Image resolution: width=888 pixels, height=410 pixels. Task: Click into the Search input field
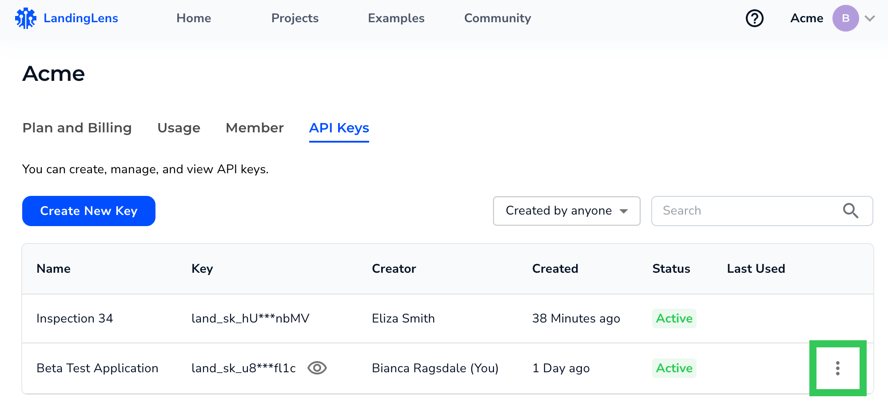pyautogui.click(x=746, y=211)
